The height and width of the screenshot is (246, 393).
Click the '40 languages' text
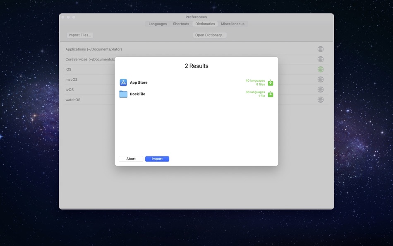(x=255, y=81)
